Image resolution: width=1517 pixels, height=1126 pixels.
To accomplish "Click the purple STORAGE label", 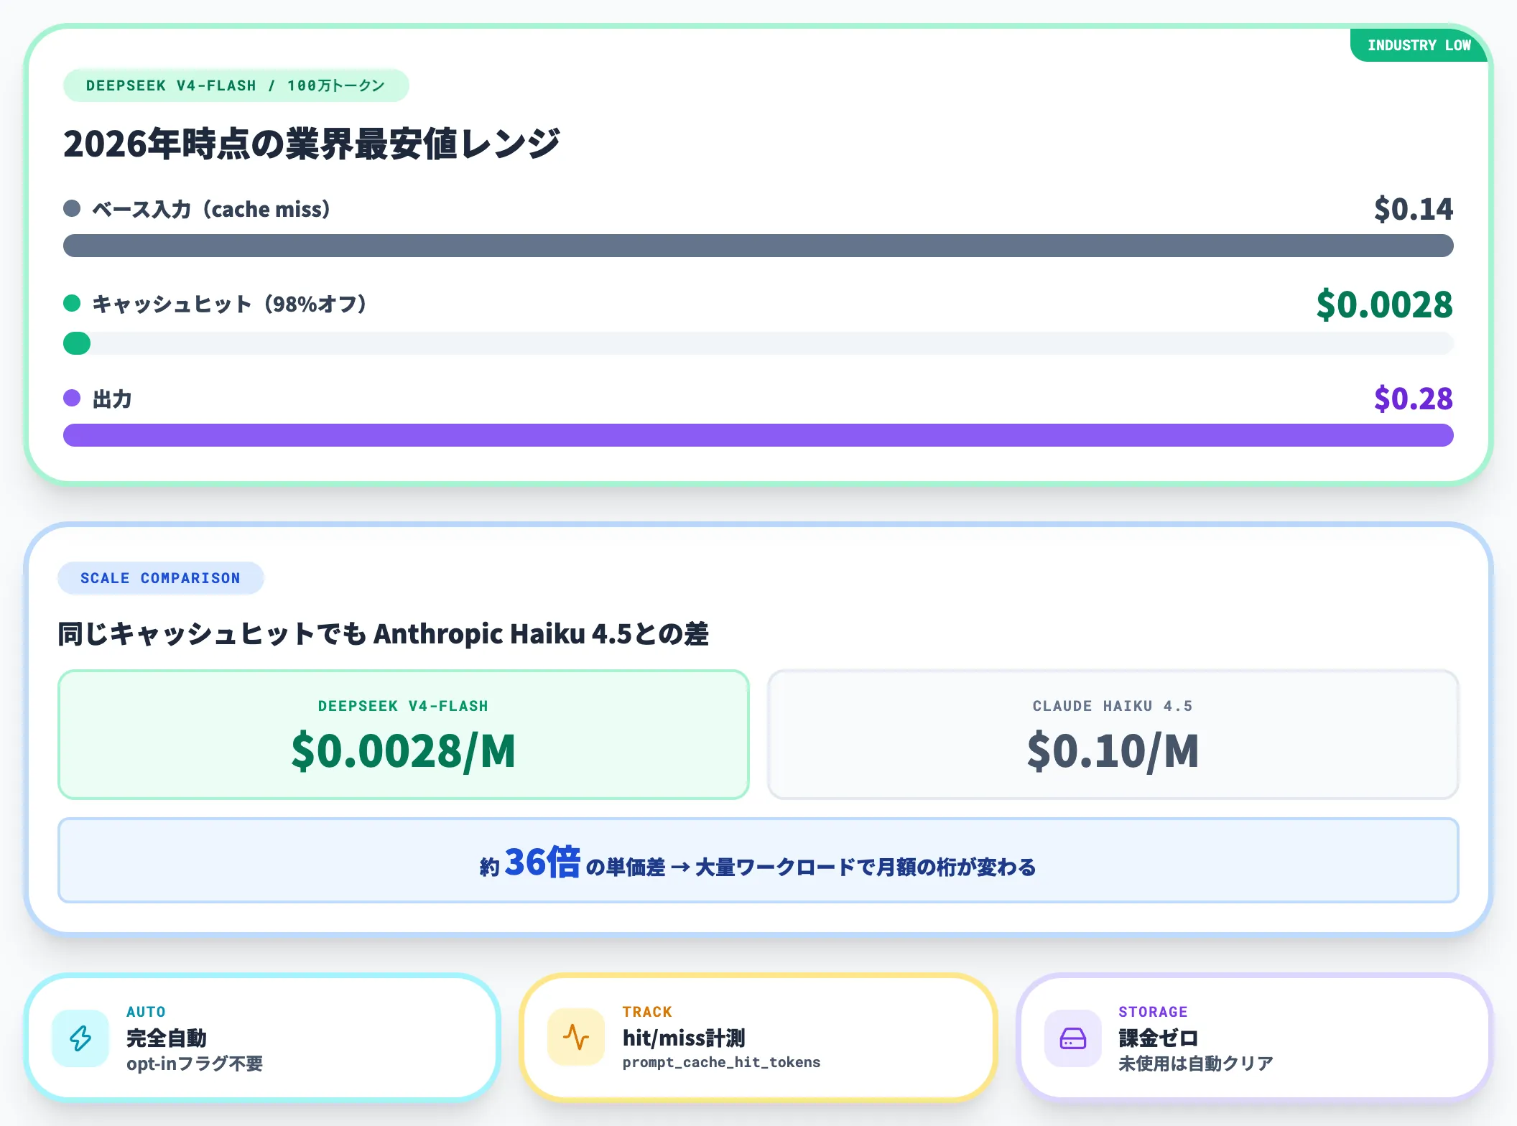I will pyautogui.click(x=1153, y=1012).
